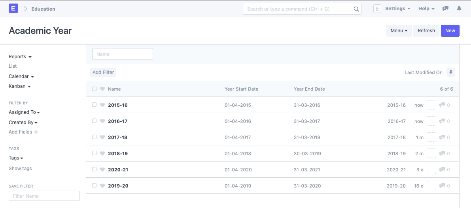This screenshot has width=471, height=208.
Task: Click the search magnifier icon
Action: coord(356,9)
